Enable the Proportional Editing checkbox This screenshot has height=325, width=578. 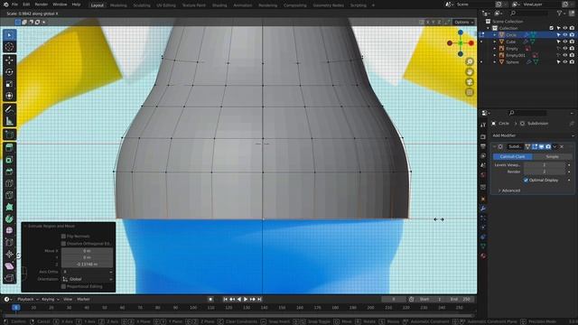[63, 286]
